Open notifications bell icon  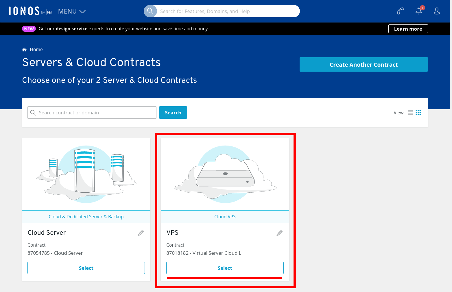(419, 11)
